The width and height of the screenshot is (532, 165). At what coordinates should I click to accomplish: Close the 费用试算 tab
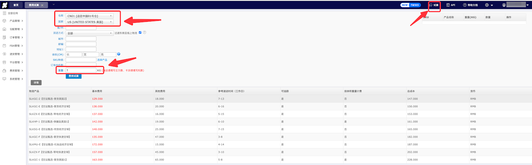tap(42, 5)
